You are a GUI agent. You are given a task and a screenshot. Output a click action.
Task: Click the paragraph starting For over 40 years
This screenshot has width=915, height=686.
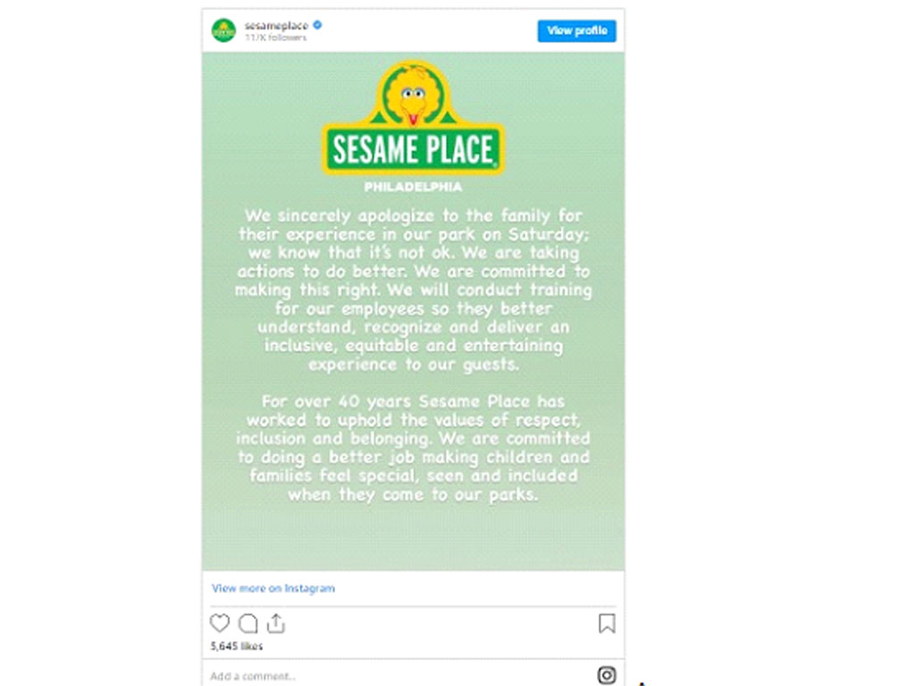[413, 448]
